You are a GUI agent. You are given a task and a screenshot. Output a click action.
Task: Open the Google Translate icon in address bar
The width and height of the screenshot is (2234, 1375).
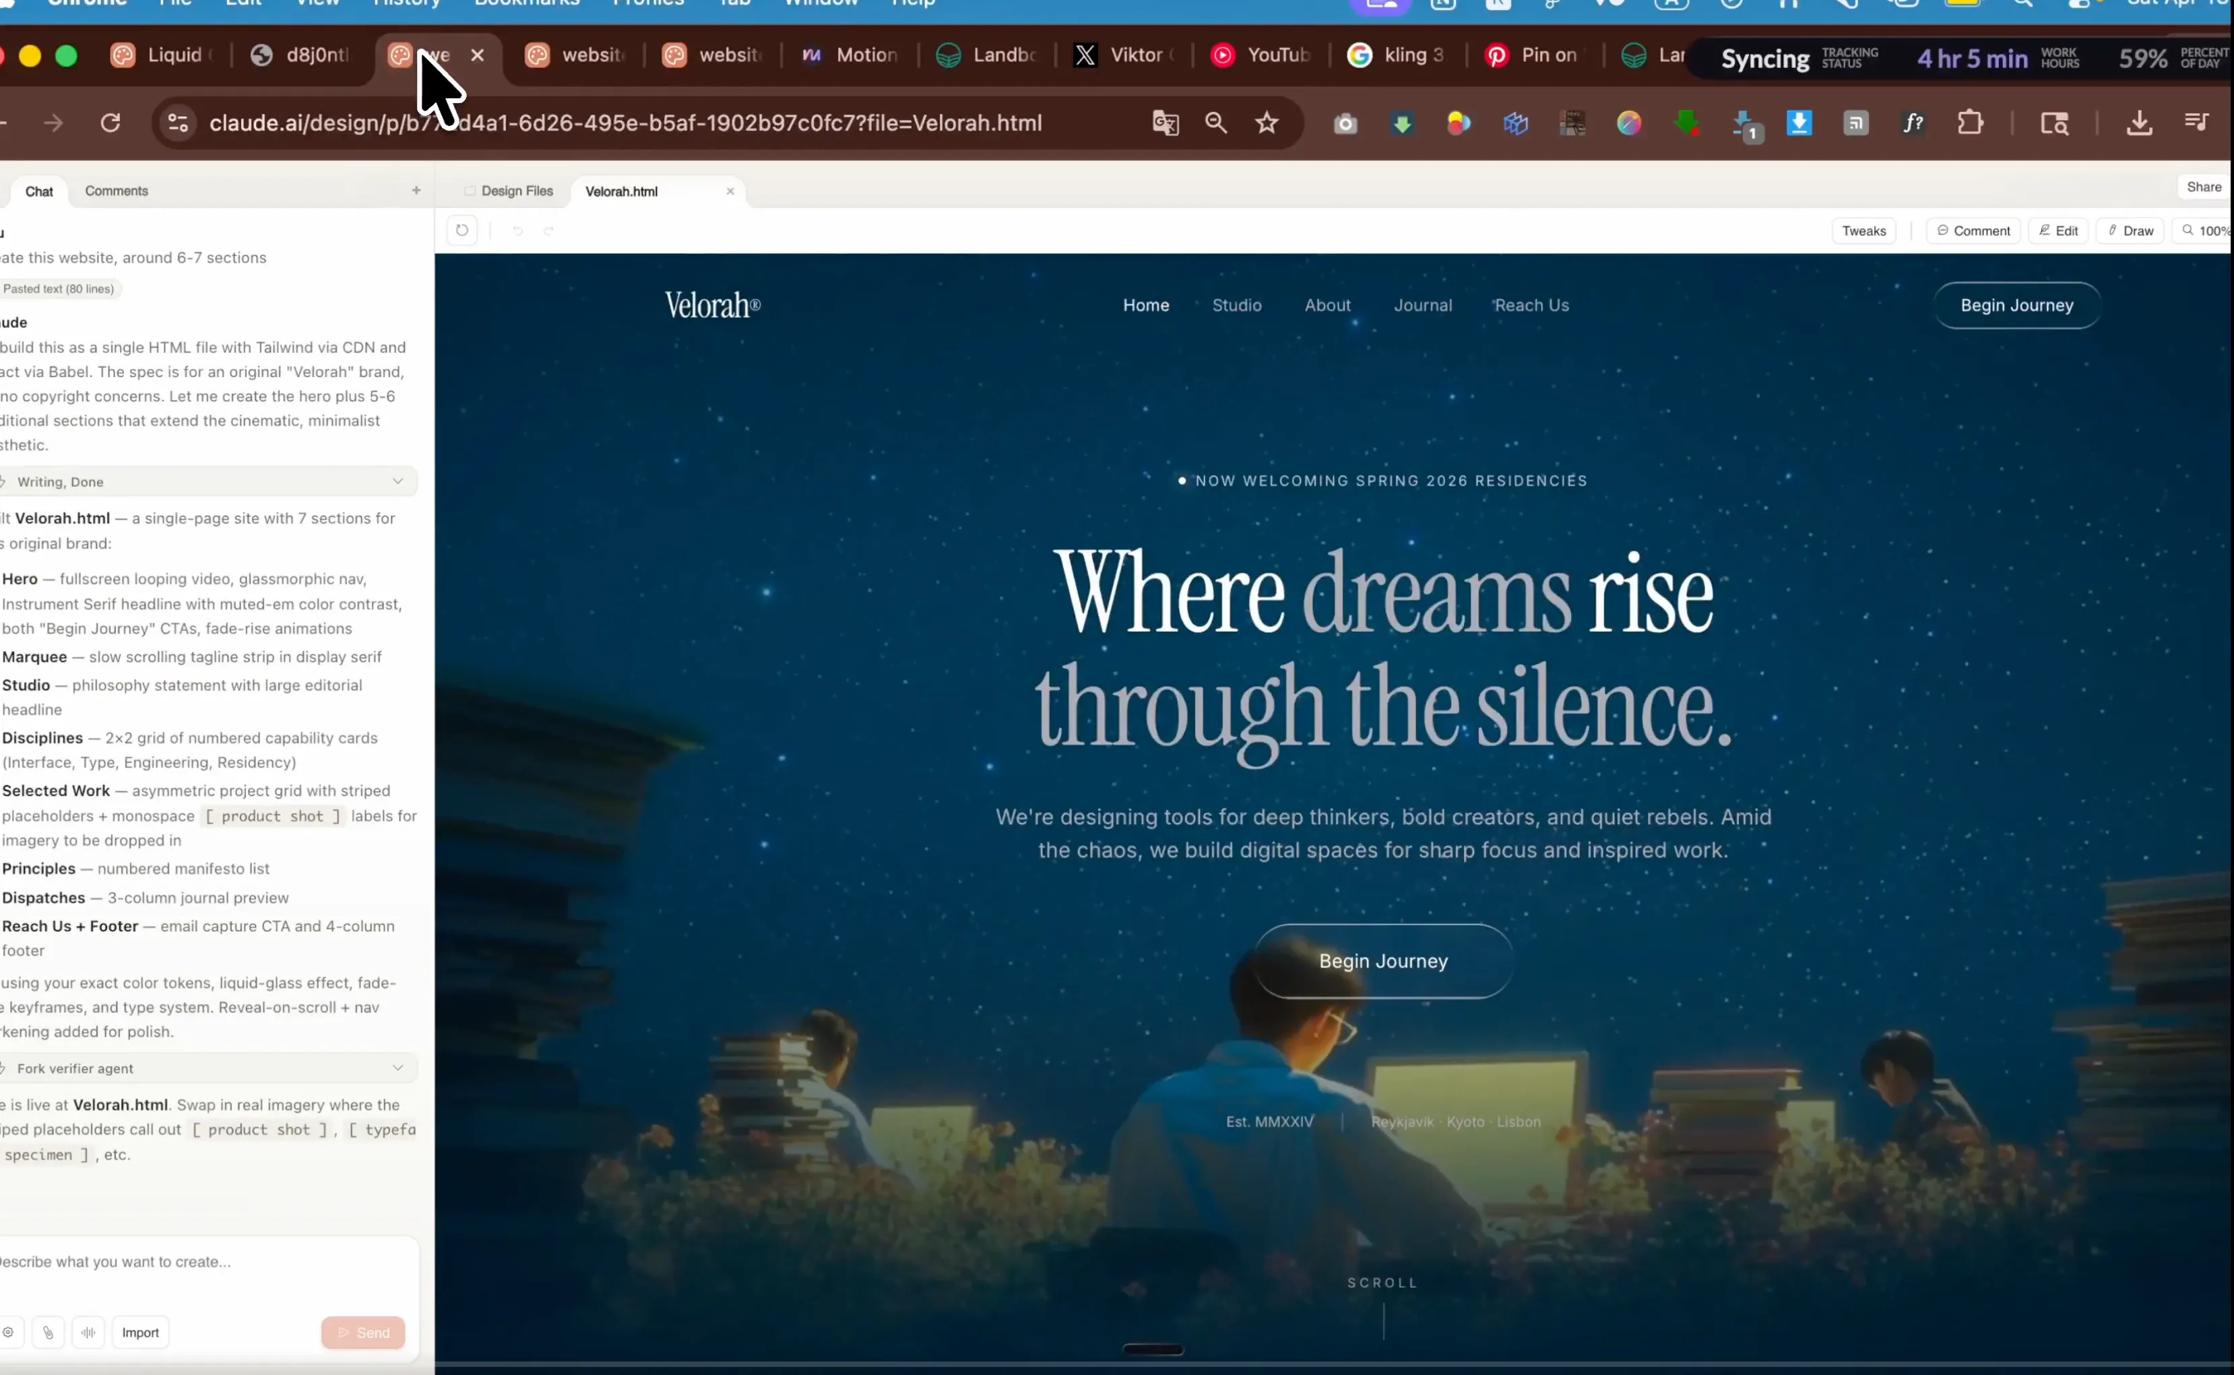1166,123
